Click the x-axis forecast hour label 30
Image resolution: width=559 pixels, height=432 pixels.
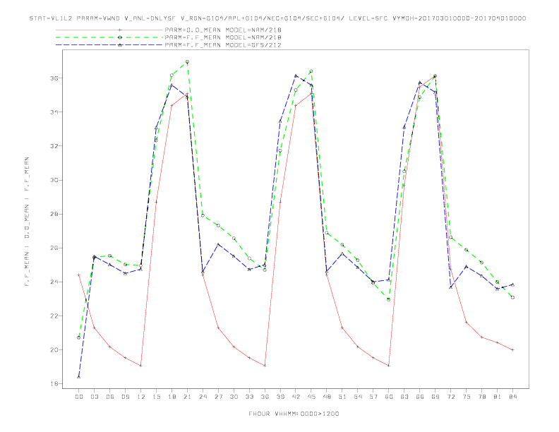point(234,397)
